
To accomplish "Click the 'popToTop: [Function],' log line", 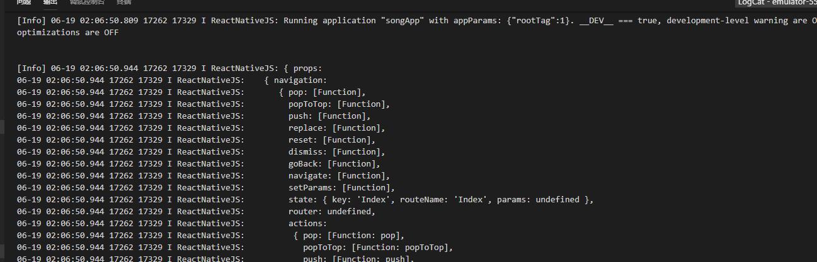I will [x=339, y=104].
